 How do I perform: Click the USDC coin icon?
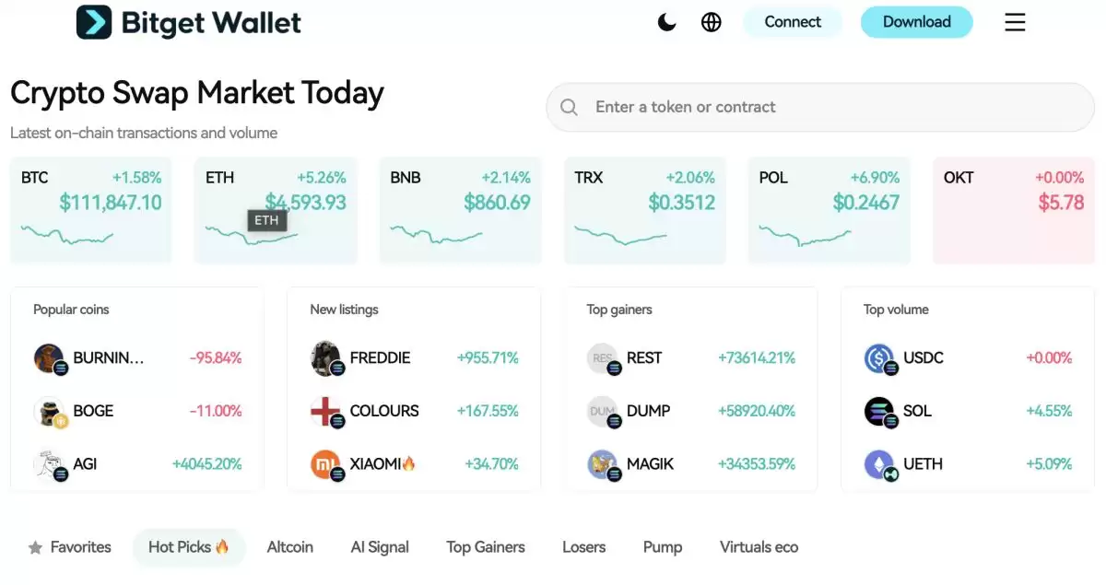click(x=879, y=358)
